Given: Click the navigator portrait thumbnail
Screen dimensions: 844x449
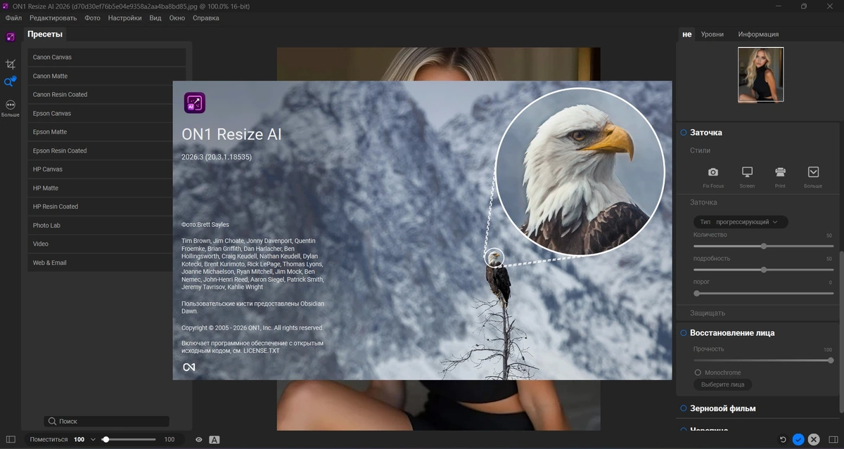Looking at the screenshot, I should (x=760, y=74).
